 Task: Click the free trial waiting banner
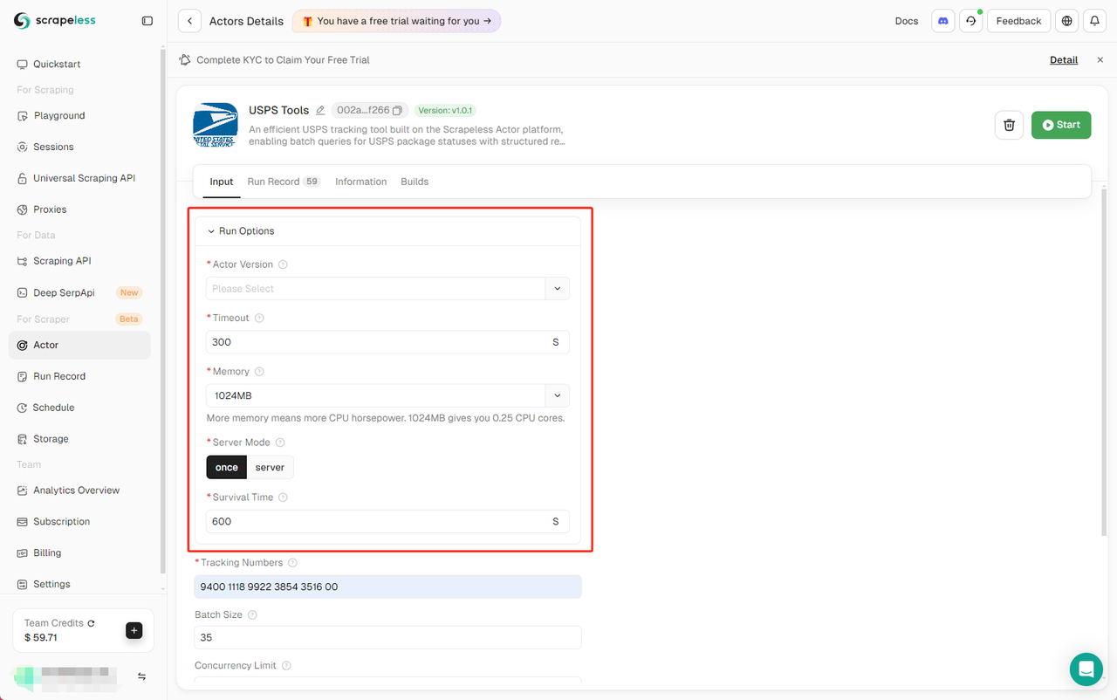pyautogui.click(x=396, y=21)
